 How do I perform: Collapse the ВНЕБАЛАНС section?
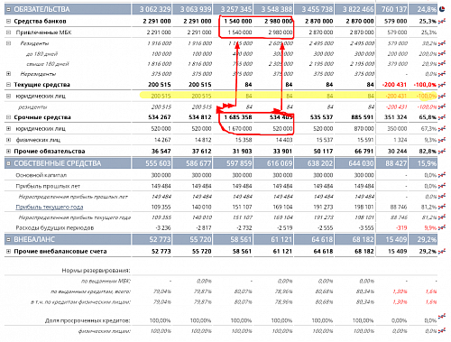click(x=8, y=239)
